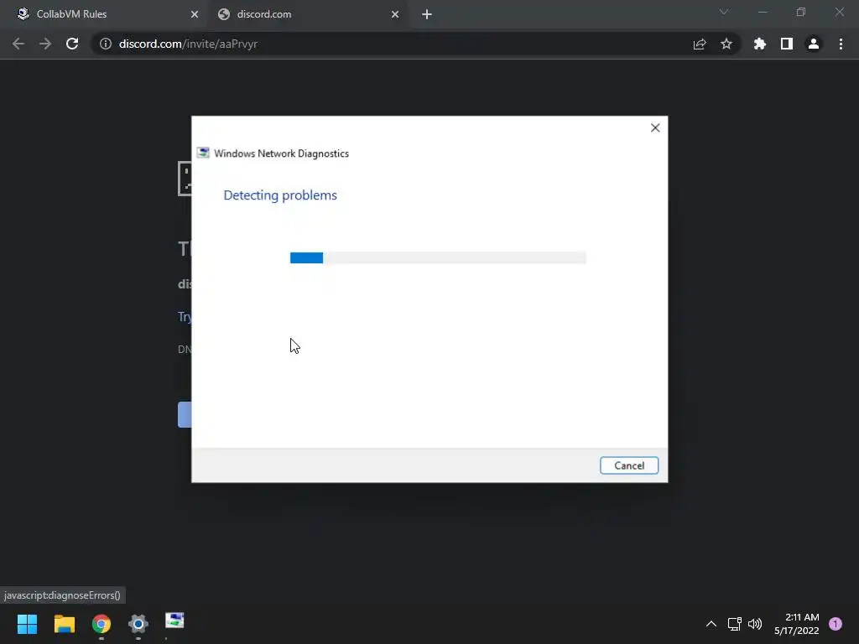Click the Detecting problems heading

pyautogui.click(x=280, y=195)
